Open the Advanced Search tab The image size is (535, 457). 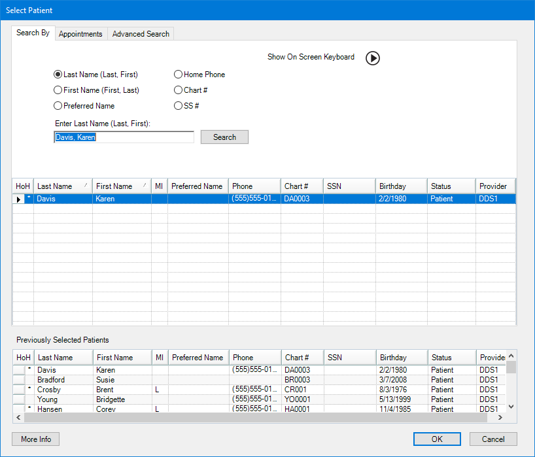140,33
